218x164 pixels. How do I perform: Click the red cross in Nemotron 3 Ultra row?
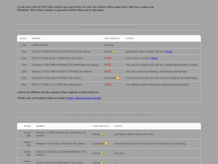click(x=109, y=65)
